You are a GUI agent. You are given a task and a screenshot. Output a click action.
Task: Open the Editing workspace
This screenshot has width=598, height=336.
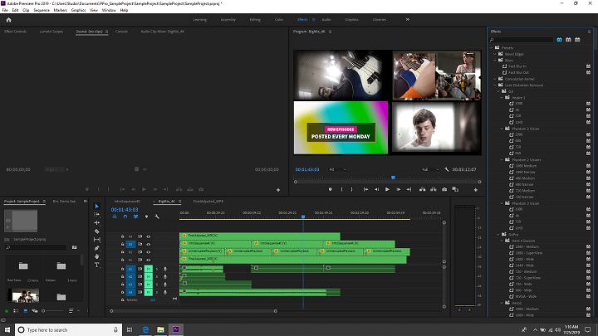(255, 19)
